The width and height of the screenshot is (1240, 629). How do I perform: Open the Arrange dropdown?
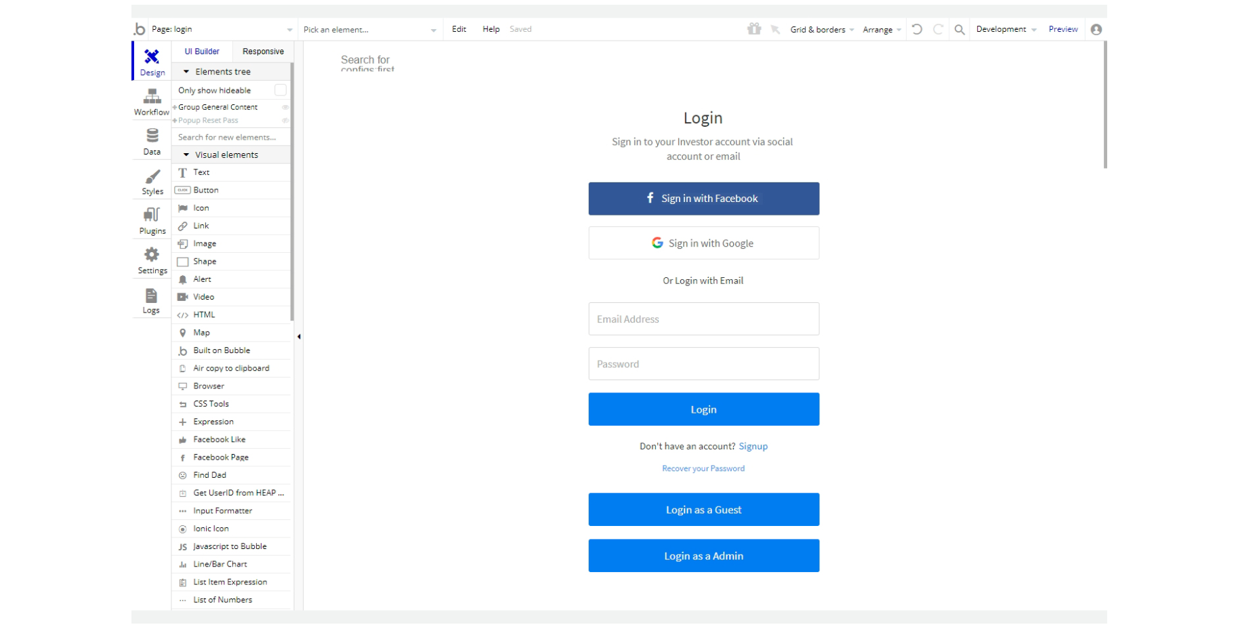pyautogui.click(x=882, y=29)
